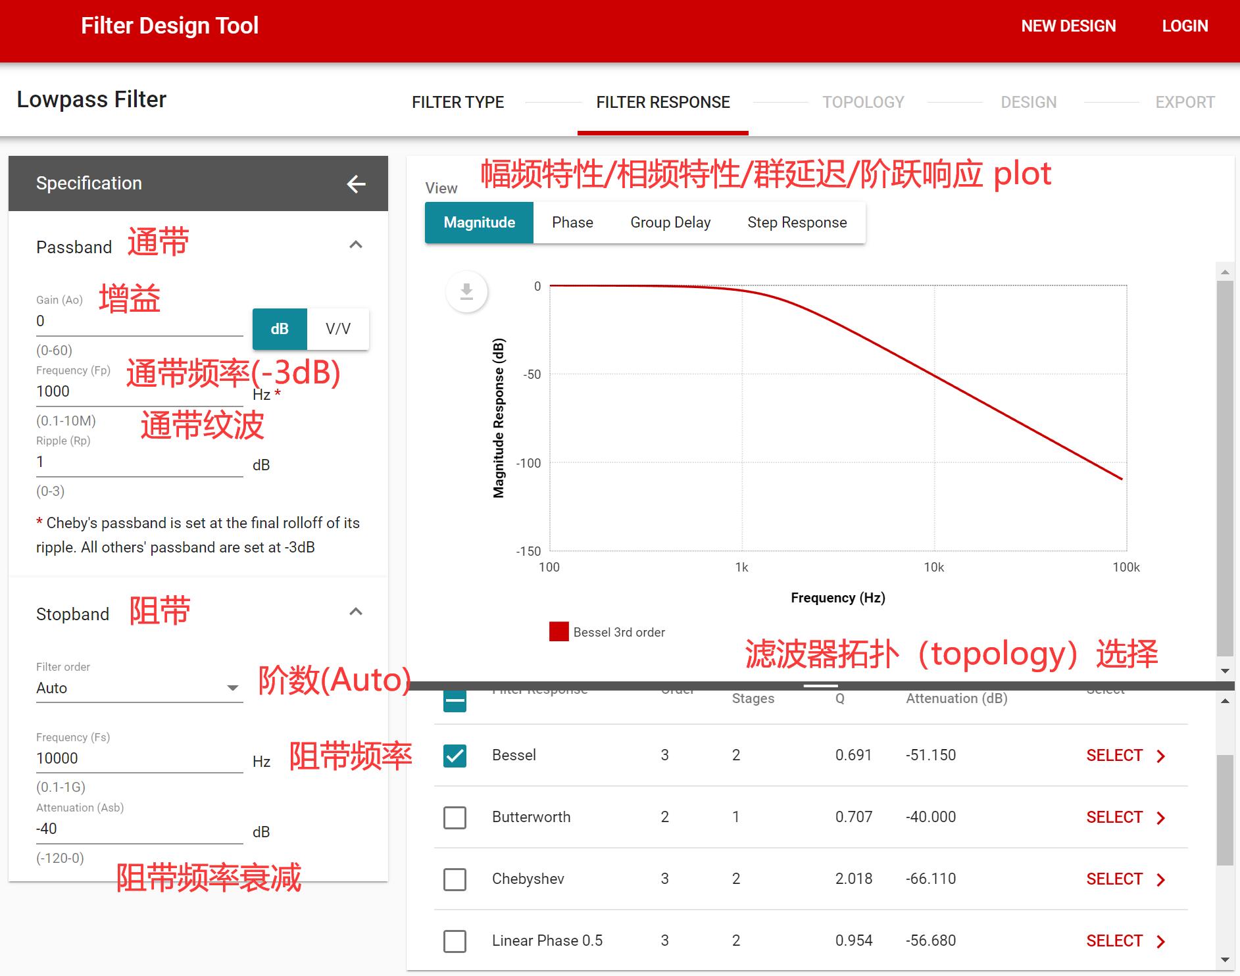Click the chevron arrow next to Butterworth SELECT
The height and width of the screenshot is (976, 1240).
point(1161,818)
